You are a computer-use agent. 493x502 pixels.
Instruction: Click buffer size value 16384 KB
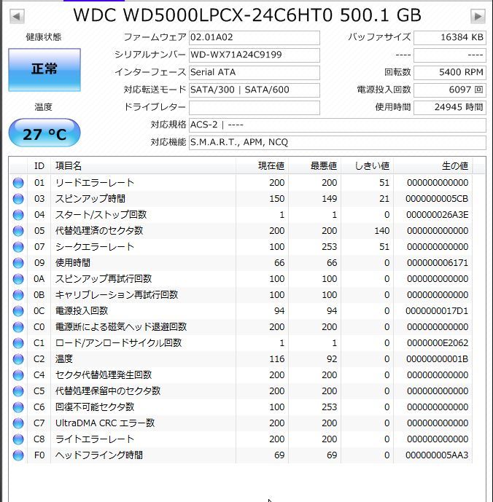pos(450,37)
